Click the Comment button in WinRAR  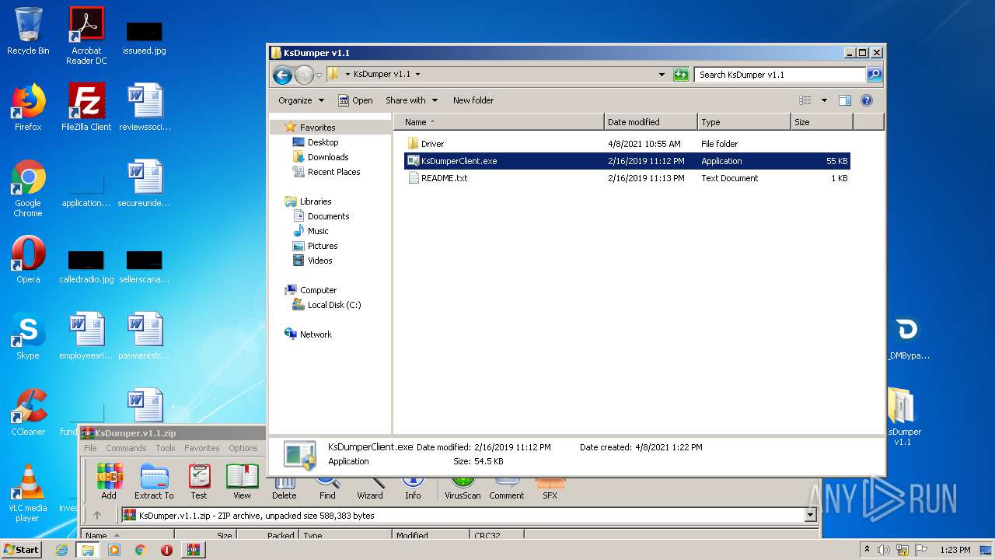507,488
